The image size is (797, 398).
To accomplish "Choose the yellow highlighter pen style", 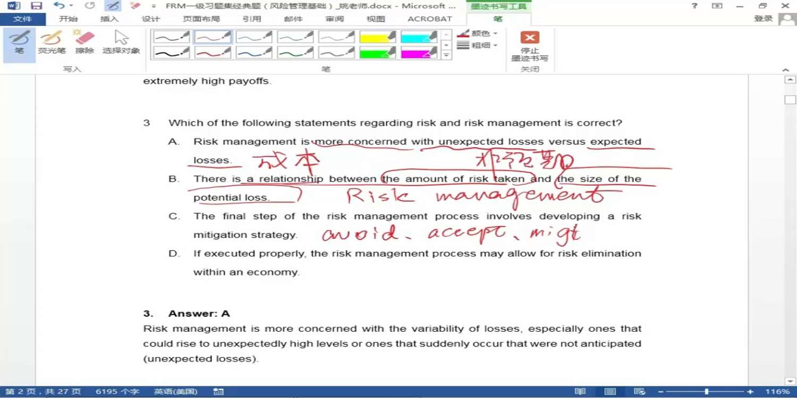I will (x=377, y=37).
